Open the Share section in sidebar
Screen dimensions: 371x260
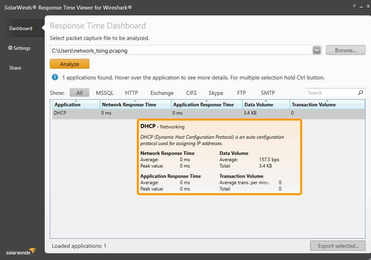[15, 68]
